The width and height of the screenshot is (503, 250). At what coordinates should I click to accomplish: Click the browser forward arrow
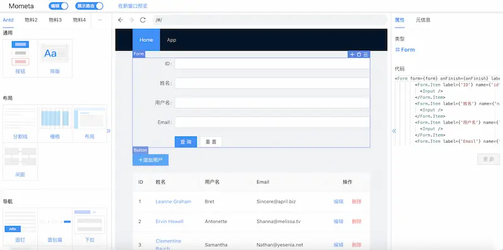pyautogui.click(x=131, y=20)
